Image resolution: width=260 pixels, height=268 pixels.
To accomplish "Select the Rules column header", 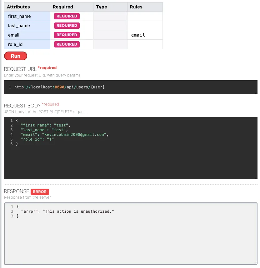I will tap(134, 7).
